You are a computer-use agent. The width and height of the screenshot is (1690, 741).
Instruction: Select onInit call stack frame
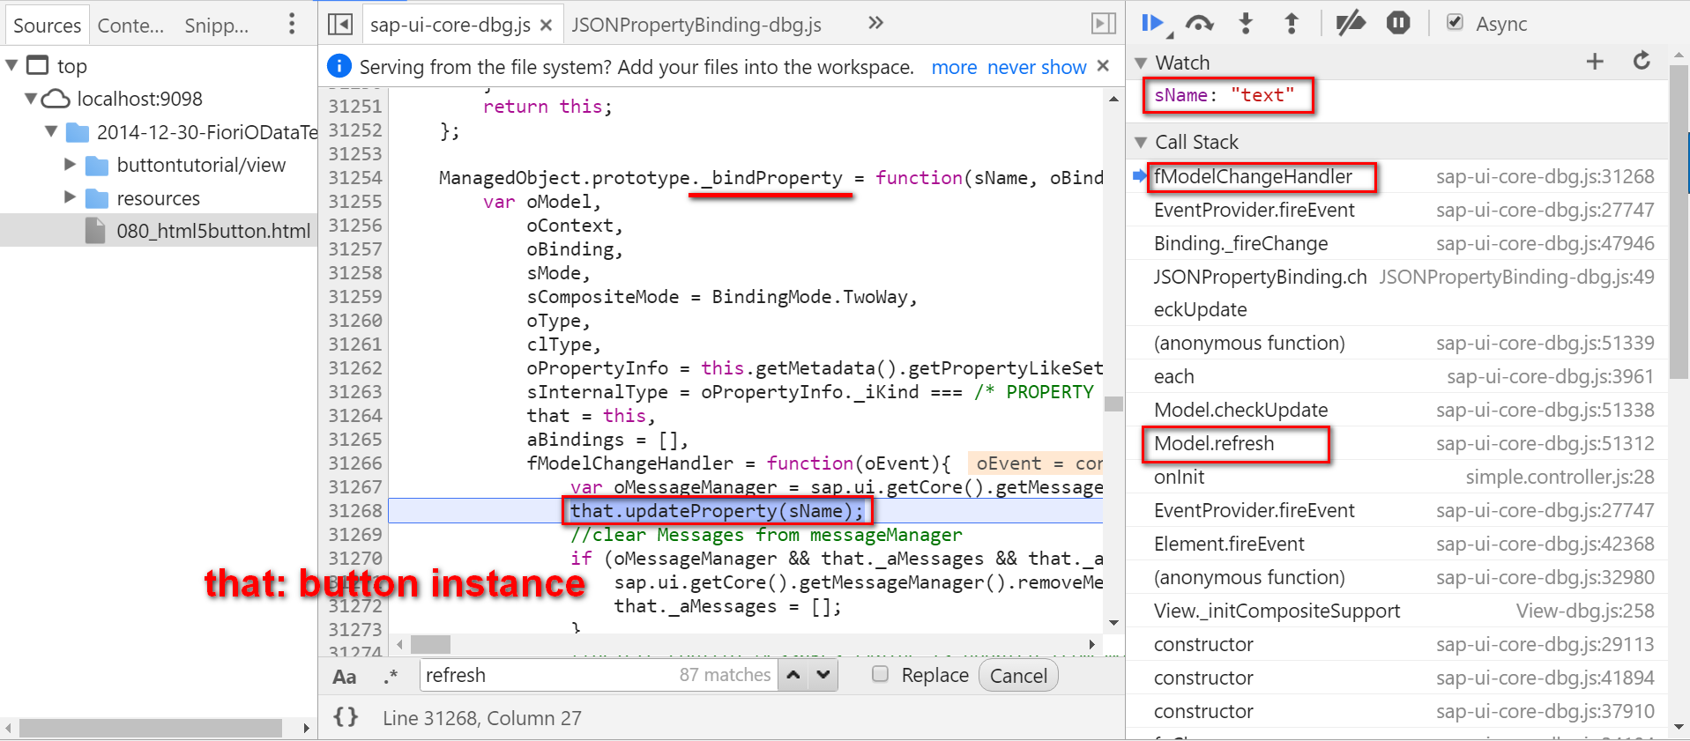click(1396, 477)
